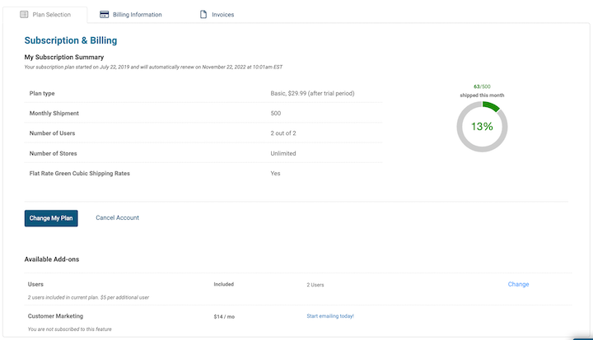Click the Cancel Account link

117,218
